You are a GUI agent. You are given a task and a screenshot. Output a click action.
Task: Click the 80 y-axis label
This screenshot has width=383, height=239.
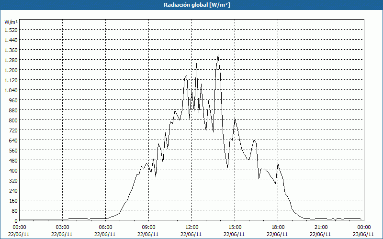point(15,211)
